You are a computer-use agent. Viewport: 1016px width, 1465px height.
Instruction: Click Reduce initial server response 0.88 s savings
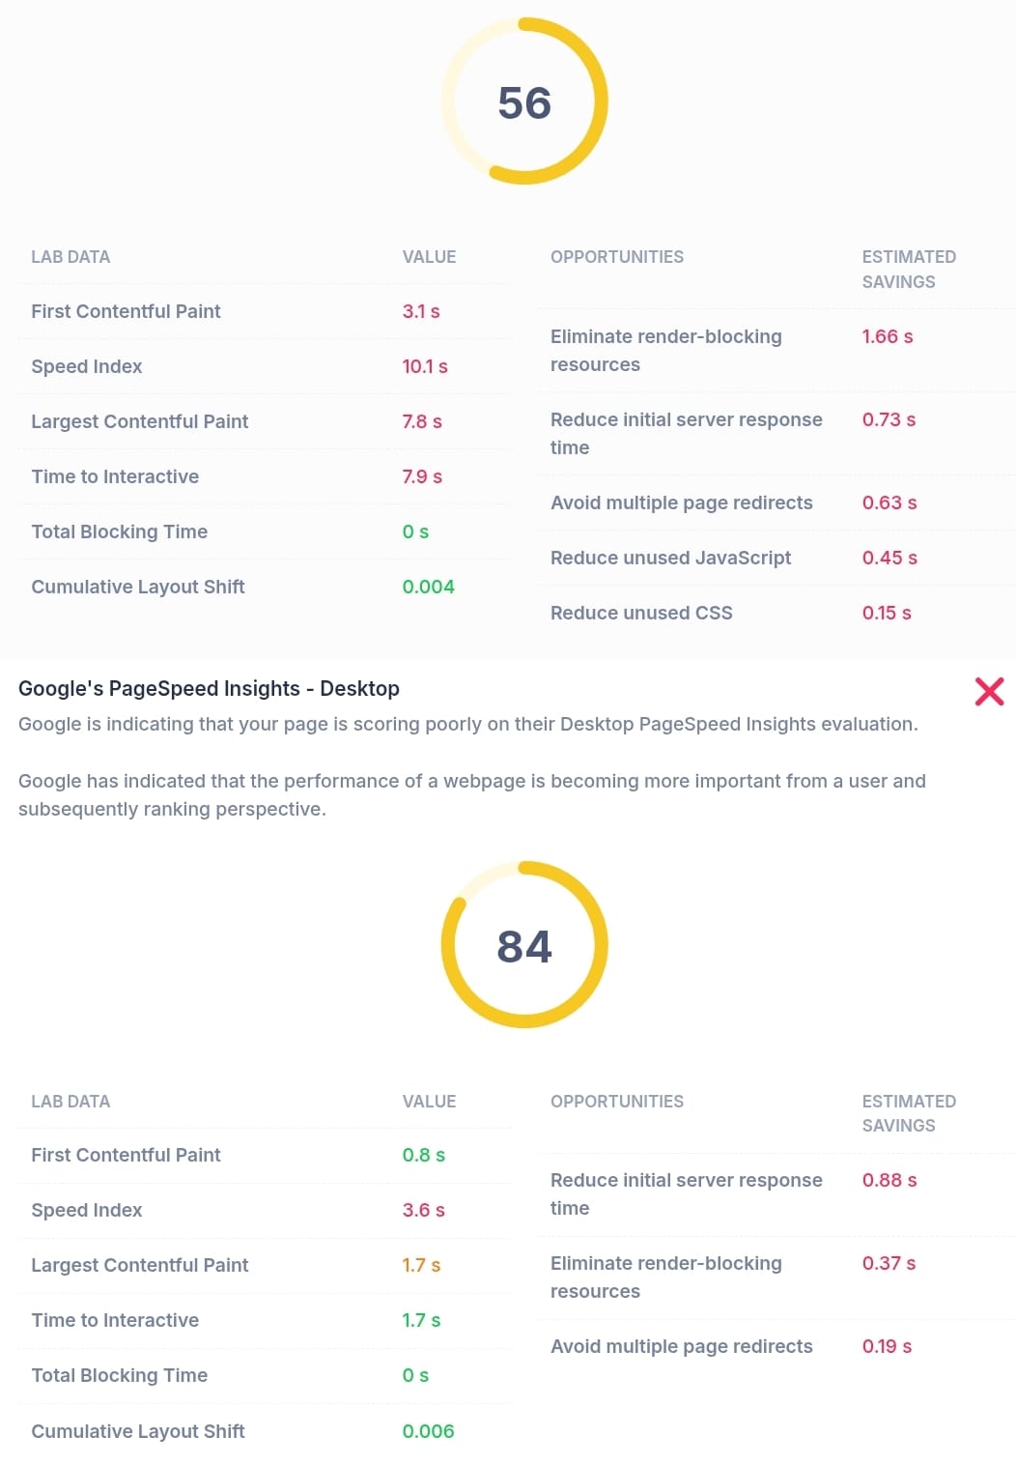[889, 1180]
